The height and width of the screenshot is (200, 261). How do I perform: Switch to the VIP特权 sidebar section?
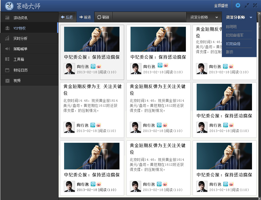(7, 28)
